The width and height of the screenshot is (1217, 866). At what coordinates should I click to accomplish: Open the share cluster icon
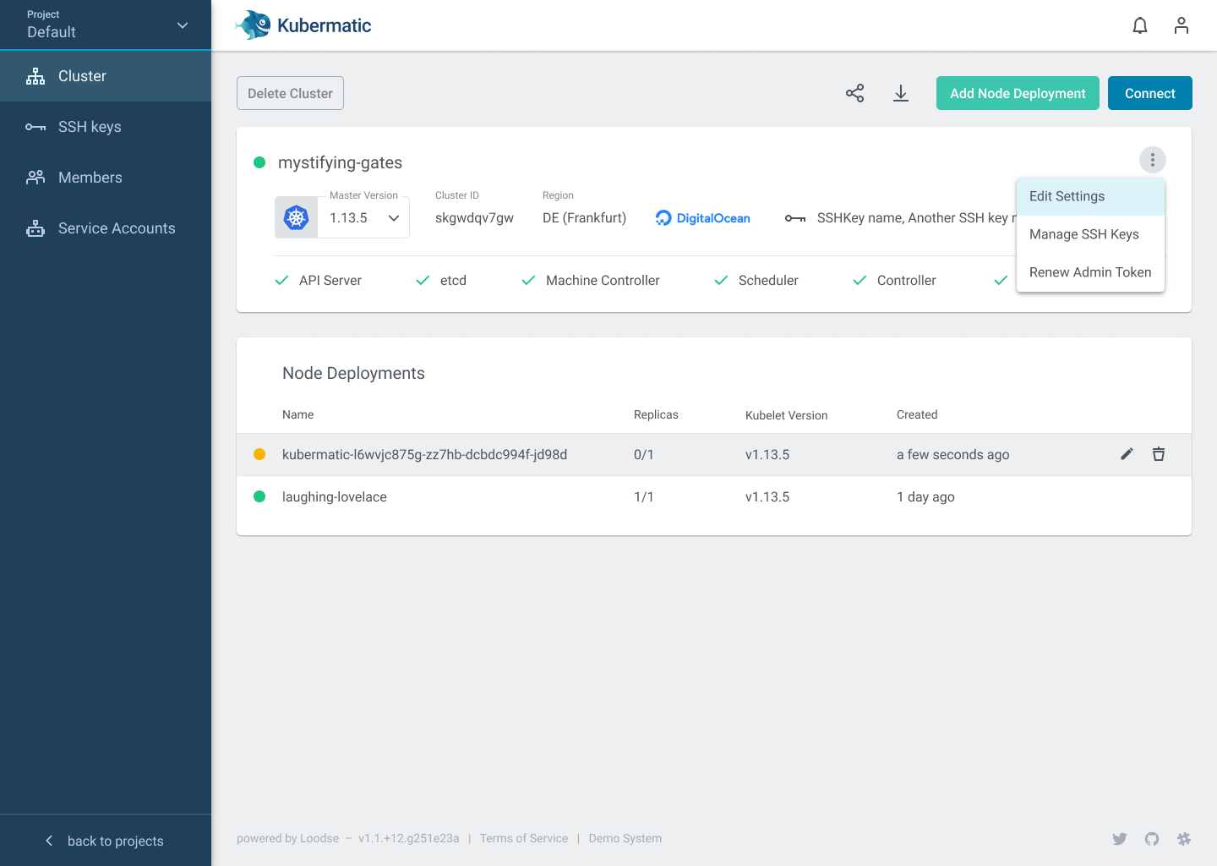(854, 93)
